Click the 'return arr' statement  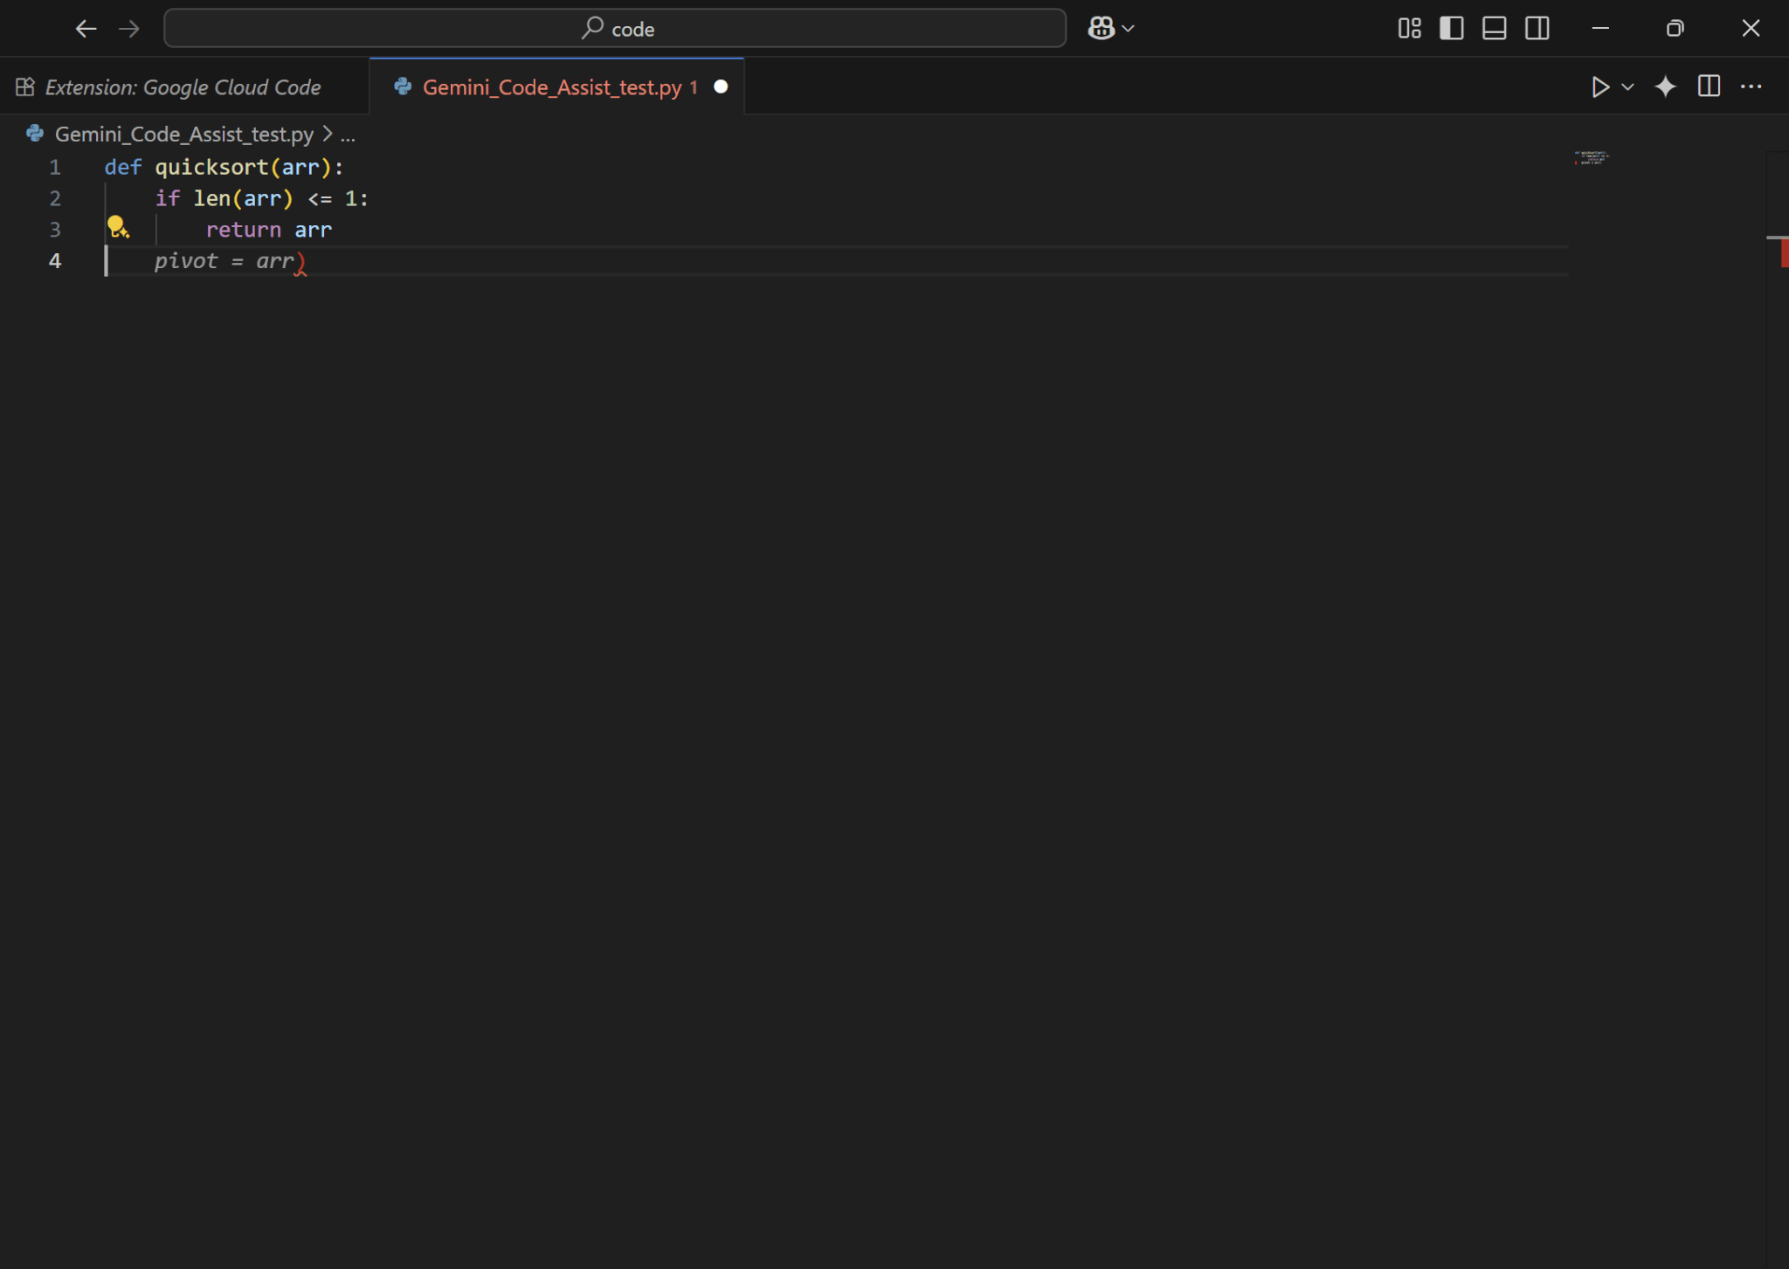pyautogui.click(x=268, y=230)
